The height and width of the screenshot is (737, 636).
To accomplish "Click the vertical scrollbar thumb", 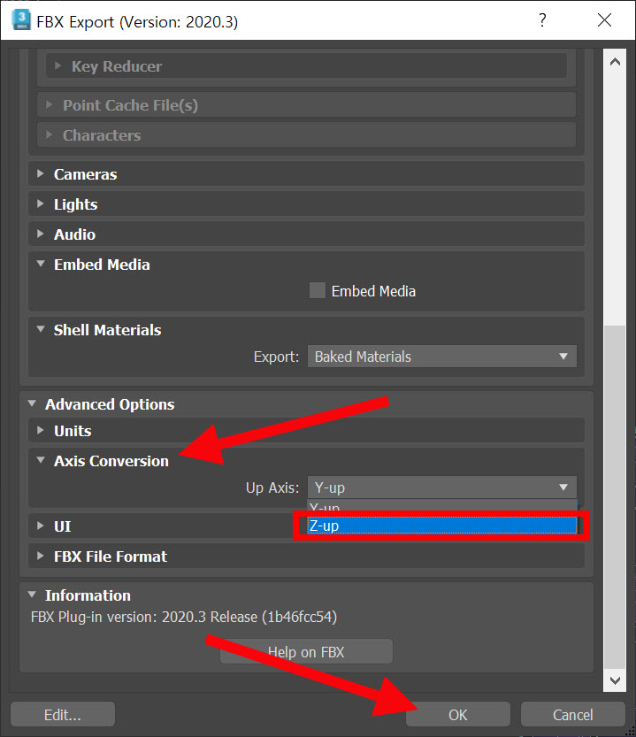I will [x=615, y=497].
